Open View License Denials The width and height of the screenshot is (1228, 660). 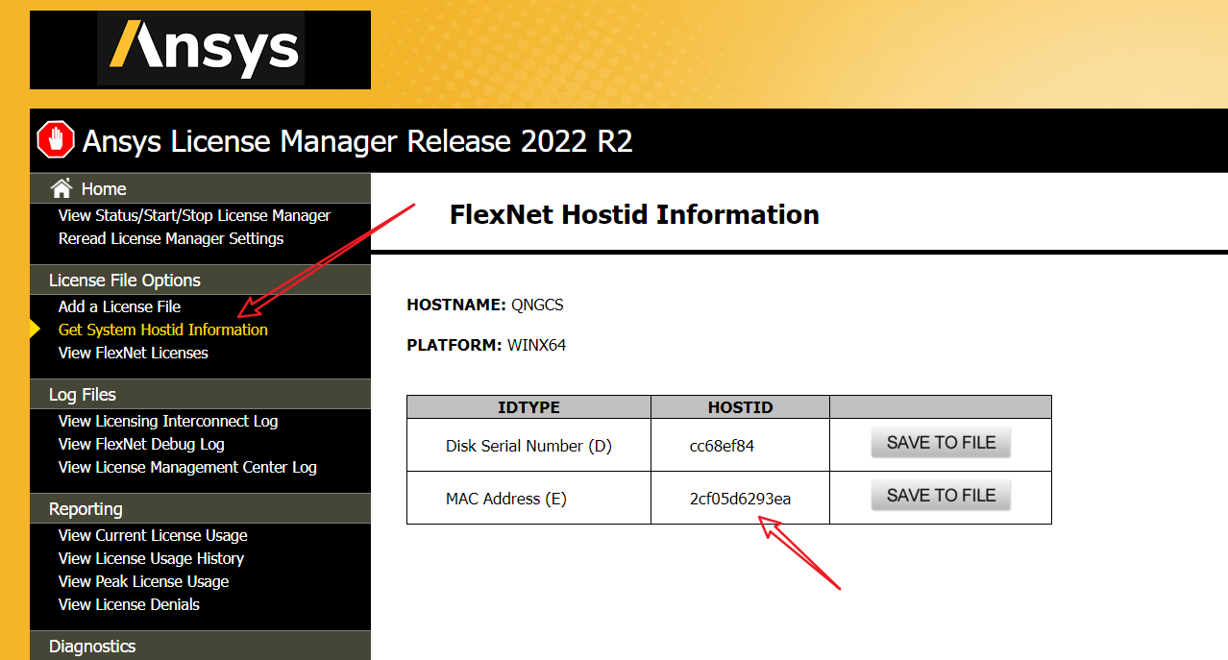129,604
